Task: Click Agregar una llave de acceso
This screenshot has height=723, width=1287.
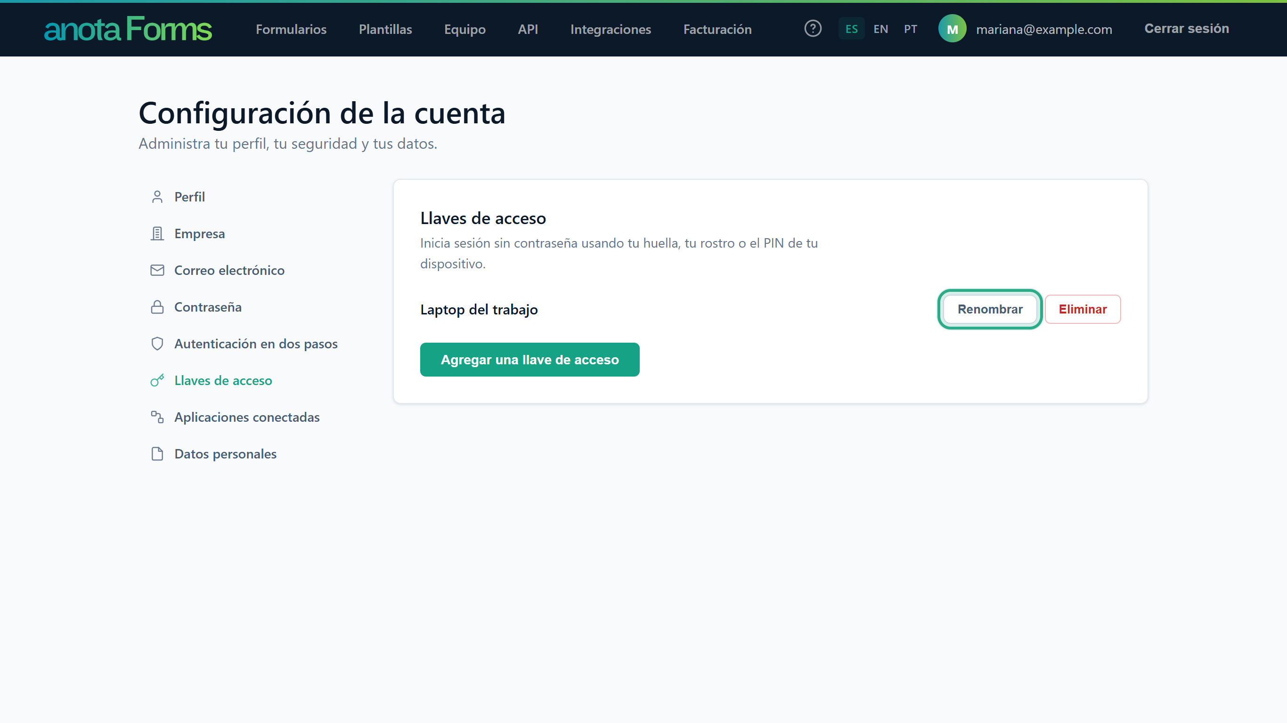Action: [x=529, y=360]
